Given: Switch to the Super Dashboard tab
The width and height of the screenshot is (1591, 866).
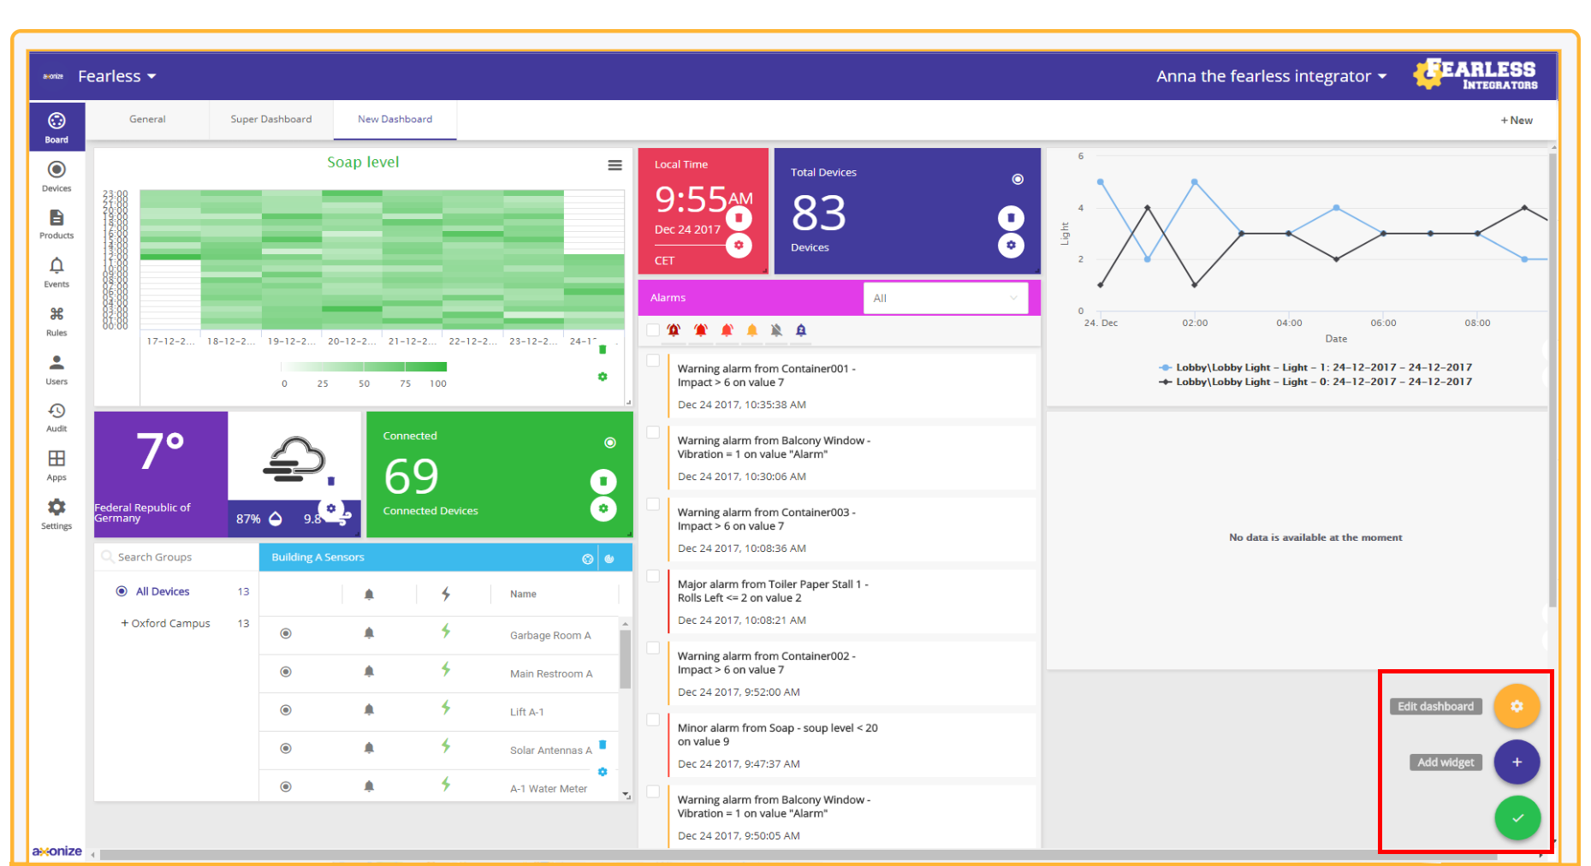Looking at the screenshot, I should tap(271, 120).
